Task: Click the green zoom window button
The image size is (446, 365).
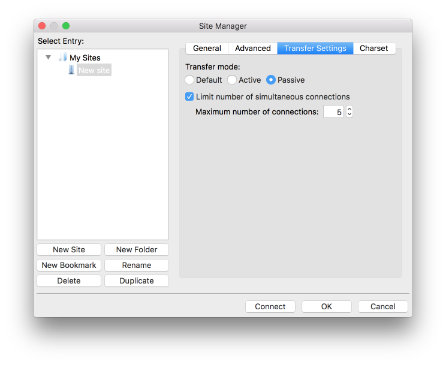Action: (66, 26)
